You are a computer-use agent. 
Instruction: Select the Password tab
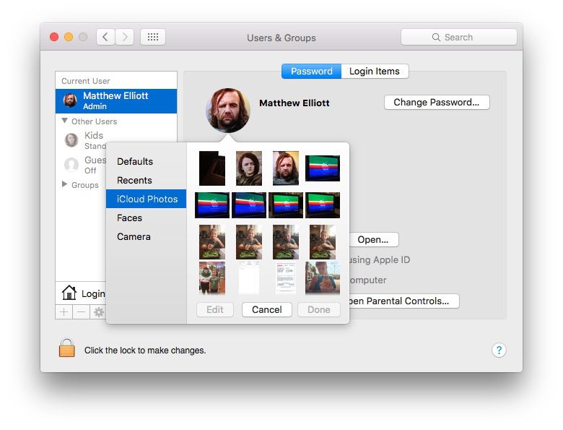click(x=311, y=71)
